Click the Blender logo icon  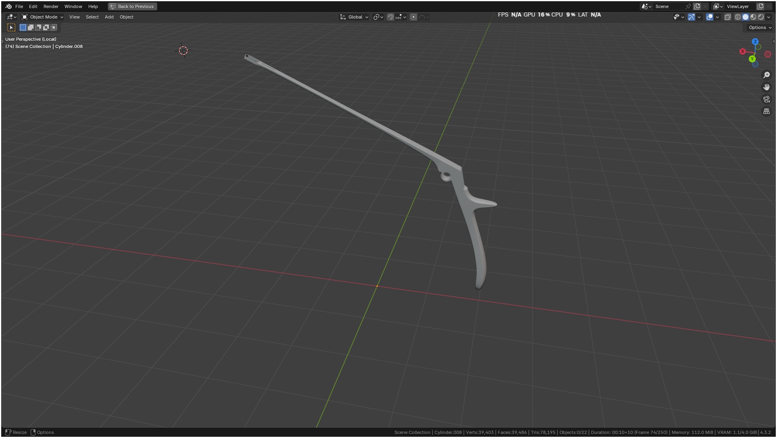click(8, 6)
